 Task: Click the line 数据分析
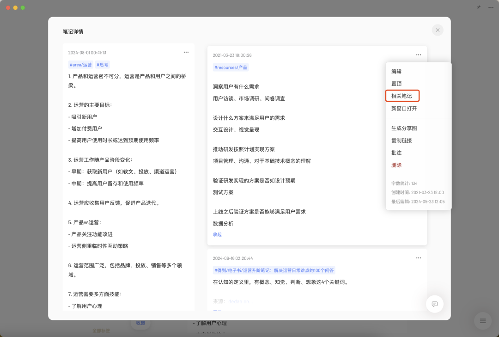(x=223, y=224)
